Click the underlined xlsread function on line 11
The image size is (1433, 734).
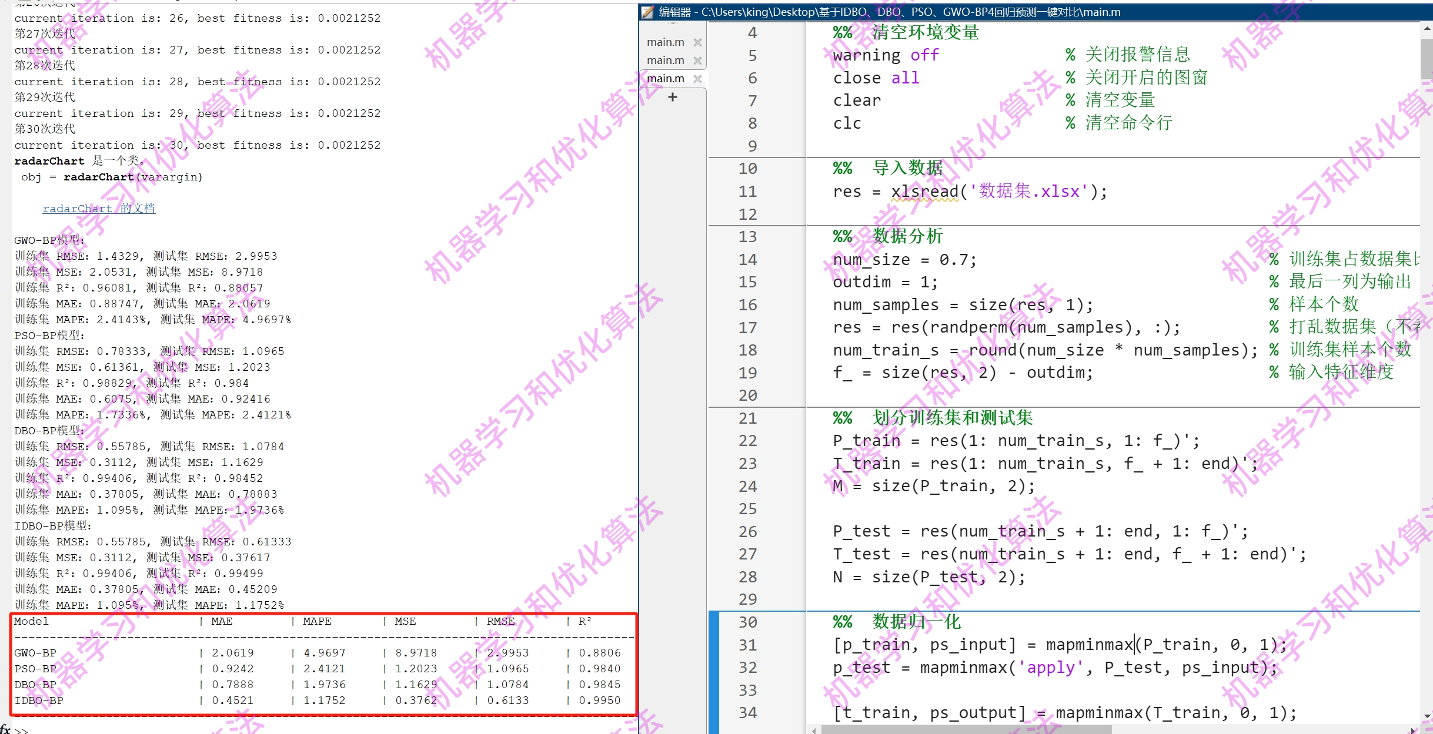924,192
